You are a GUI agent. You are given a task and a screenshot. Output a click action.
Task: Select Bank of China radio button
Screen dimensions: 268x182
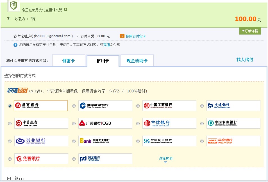pos(10,123)
